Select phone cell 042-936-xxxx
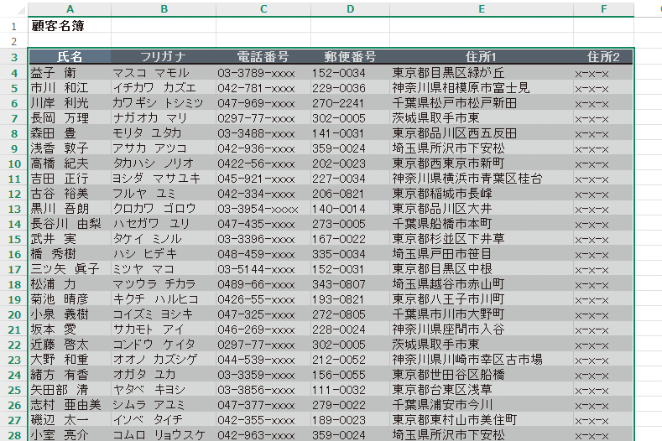 tap(263, 148)
